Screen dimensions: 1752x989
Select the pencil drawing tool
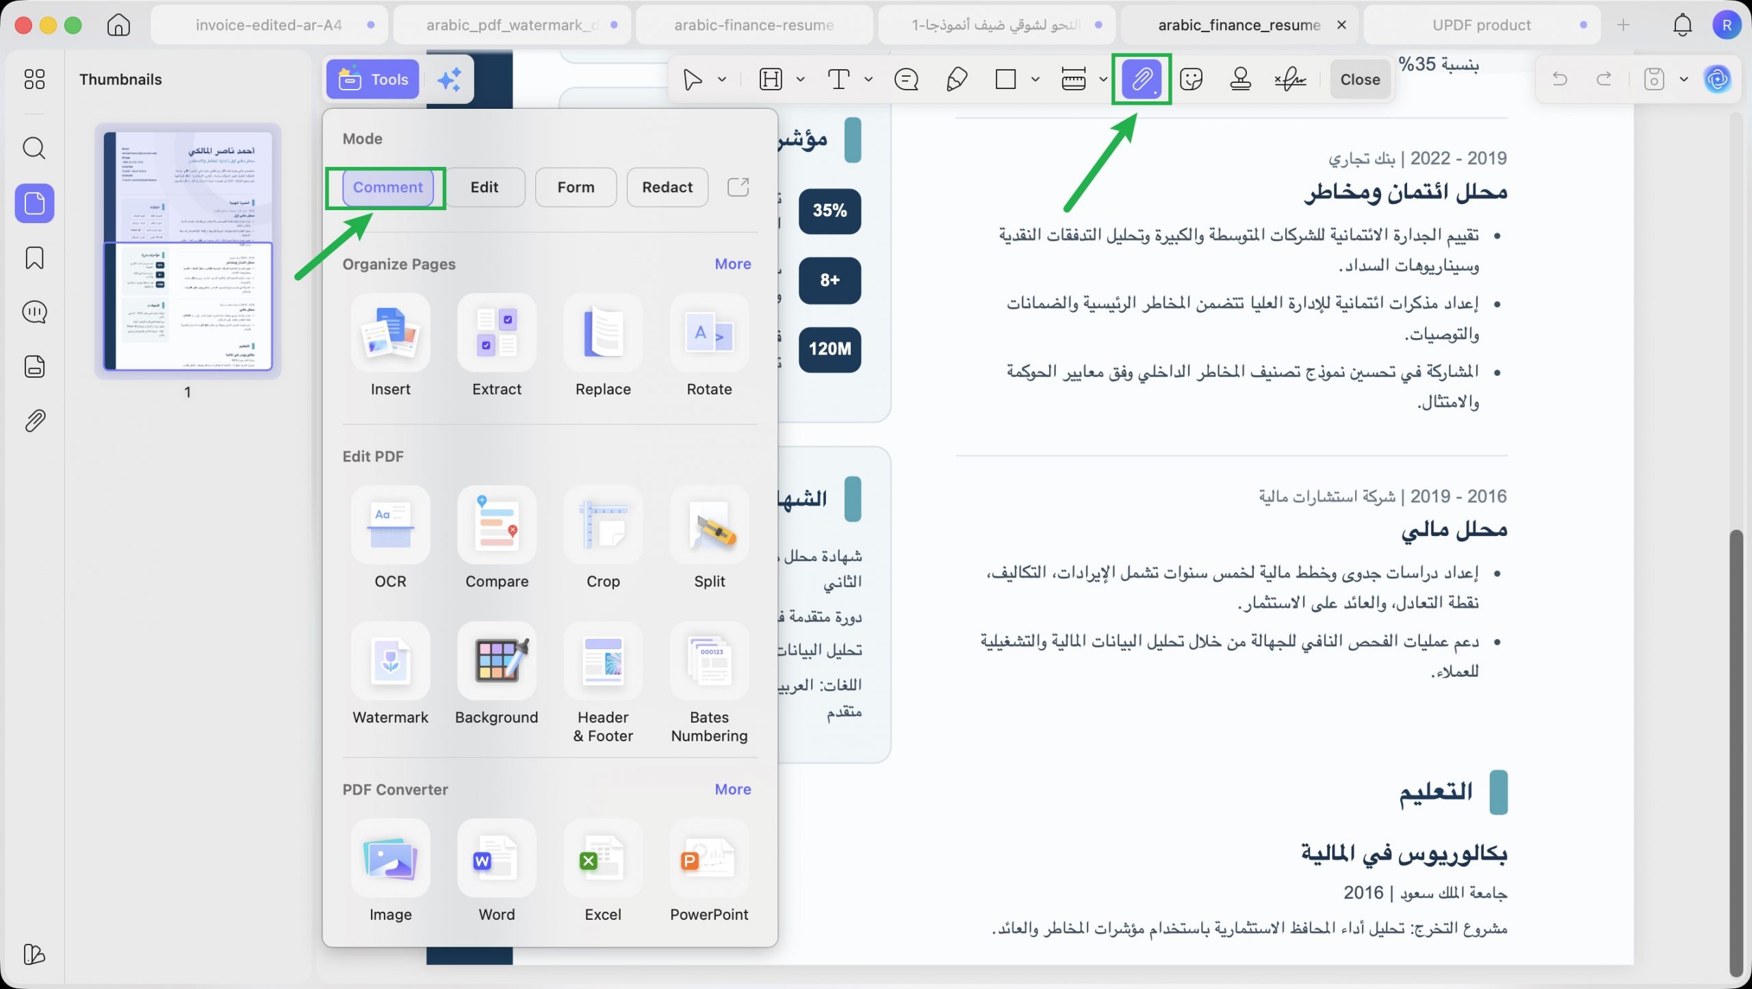[x=956, y=79]
